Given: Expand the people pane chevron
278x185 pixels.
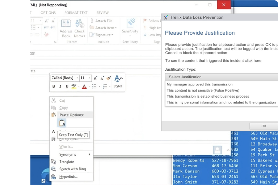Looking at the screenshot, I should tap(228, 150).
